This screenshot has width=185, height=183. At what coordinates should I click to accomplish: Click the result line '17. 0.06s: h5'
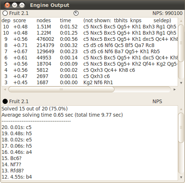click(17, 146)
